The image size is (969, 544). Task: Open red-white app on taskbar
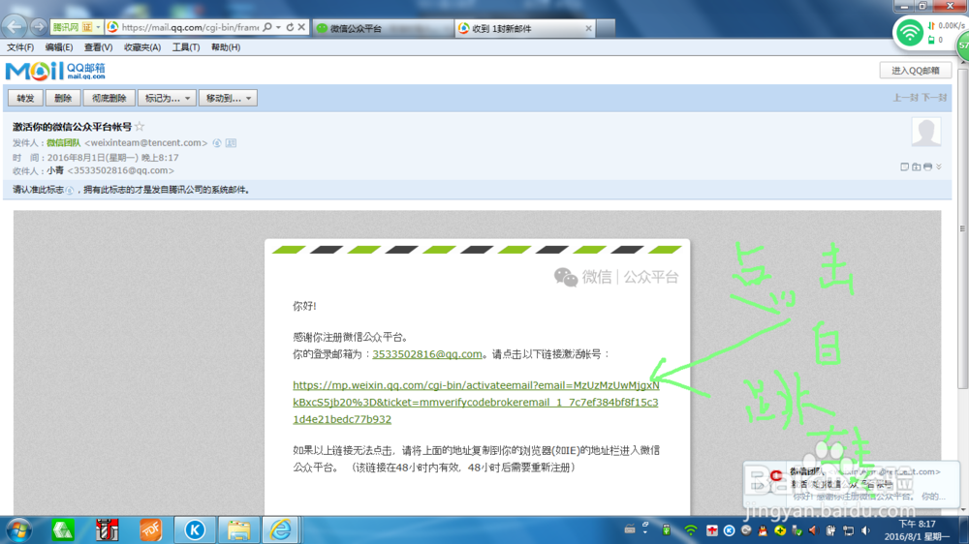pyautogui.click(x=107, y=529)
